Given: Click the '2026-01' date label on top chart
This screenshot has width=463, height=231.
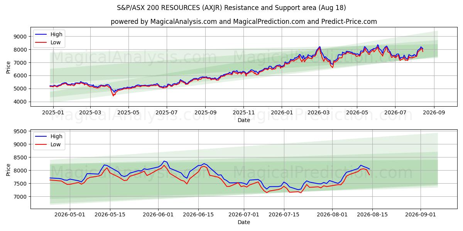Looking at the screenshot, I should coord(282,112).
